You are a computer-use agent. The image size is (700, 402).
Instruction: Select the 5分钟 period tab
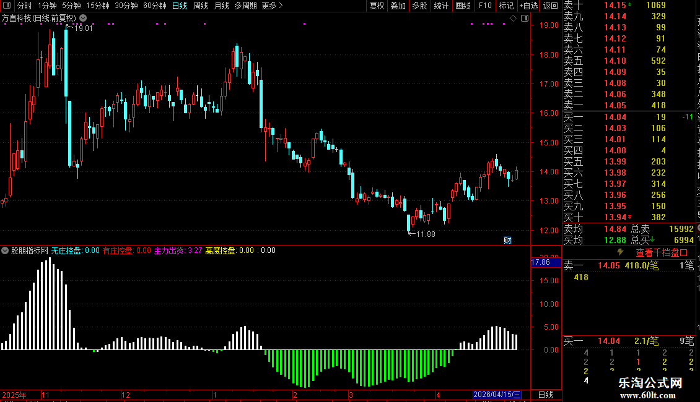point(71,6)
